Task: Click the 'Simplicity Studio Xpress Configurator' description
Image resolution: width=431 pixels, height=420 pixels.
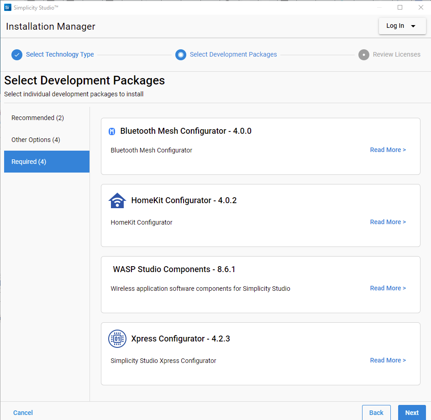Action: pos(163,361)
